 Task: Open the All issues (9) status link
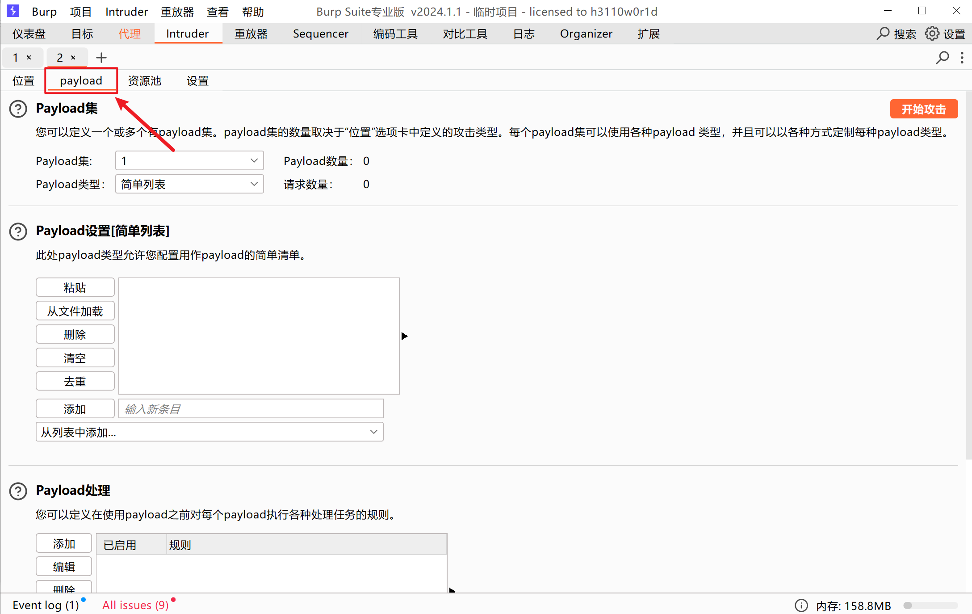(136, 606)
